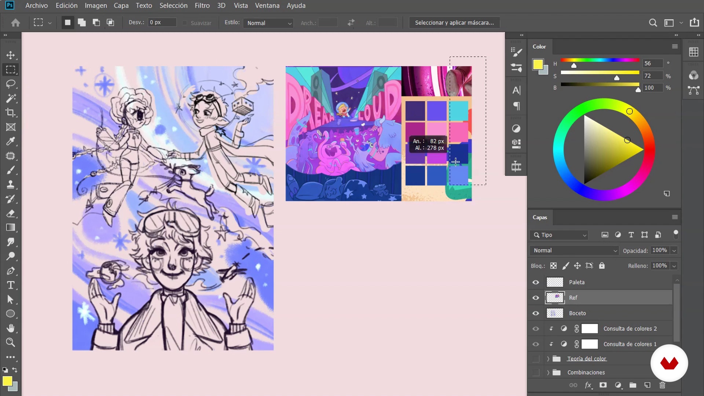The image size is (704, 396).
Task: Click Create new layer icon
Action: point(648,385)
